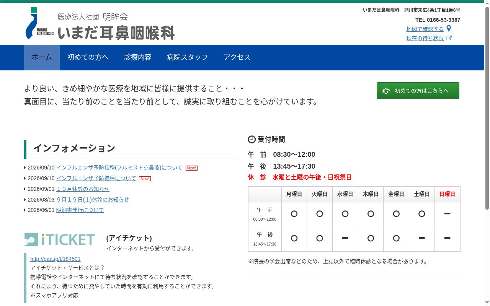The width and height of the screenshot is (490, 306).
Task: Click the page vertical scrollbar thumb
Action: pyautogui.click(x=487, y=108)
